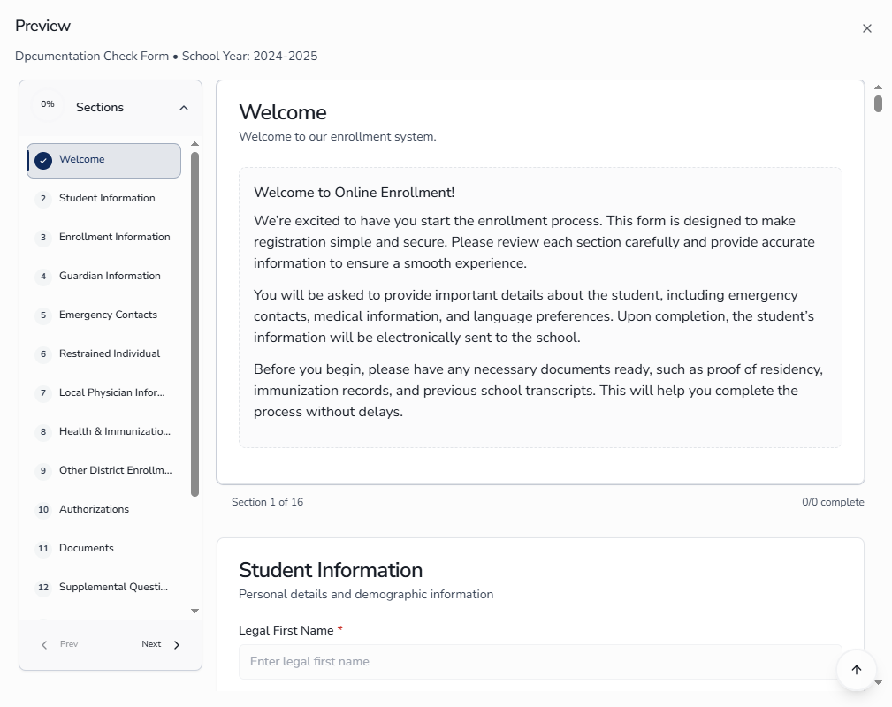This screenshot has width=892, height=707.
Task: Click the Student Information card heading
Action: tap(331, 570)
